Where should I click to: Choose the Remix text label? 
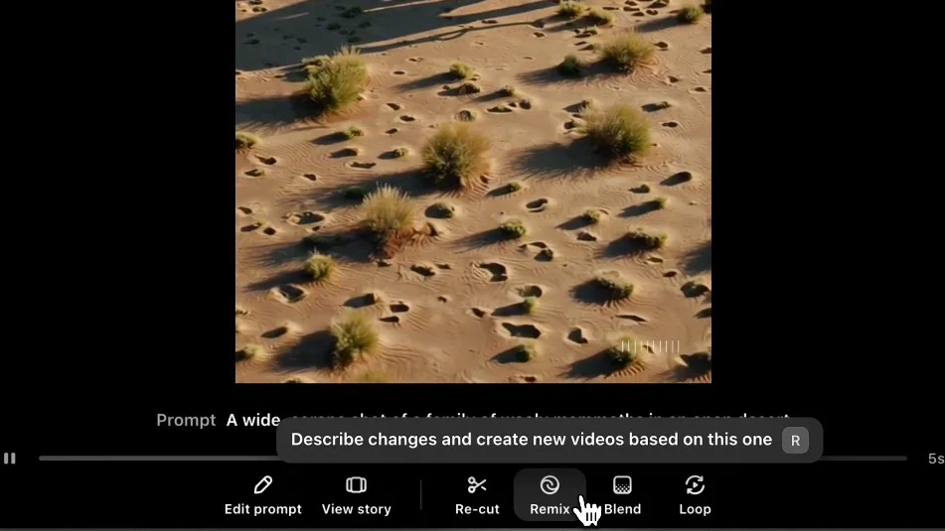coord(550,509)
